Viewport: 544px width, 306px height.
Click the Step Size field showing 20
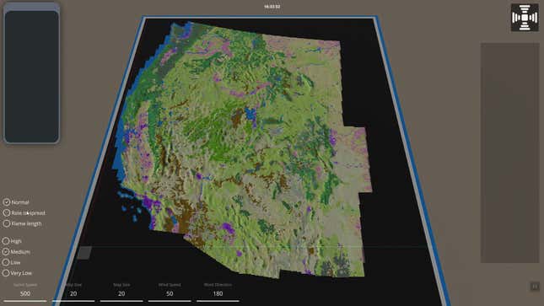(x=121, y=293)
